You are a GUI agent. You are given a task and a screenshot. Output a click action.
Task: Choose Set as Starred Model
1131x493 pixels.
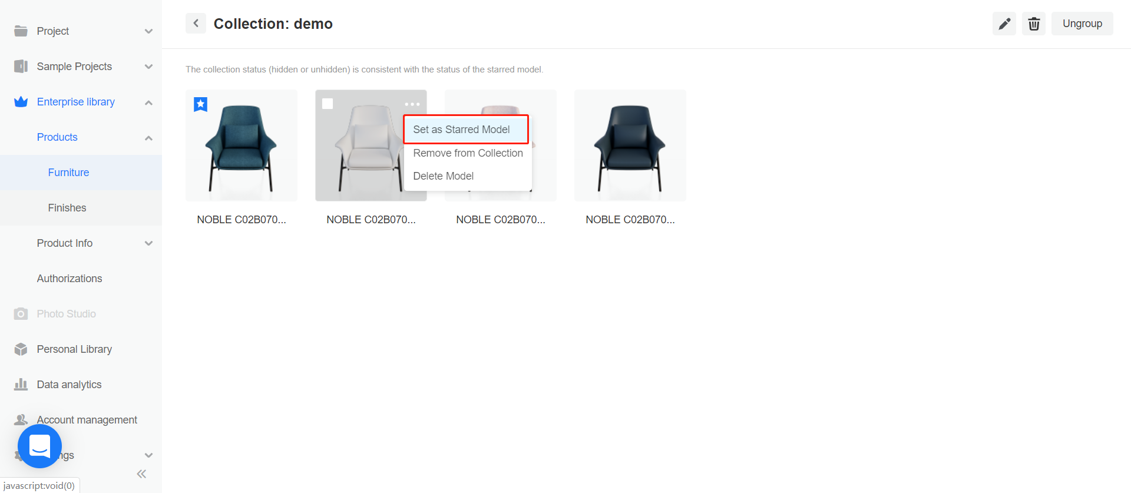click(466, 130)
